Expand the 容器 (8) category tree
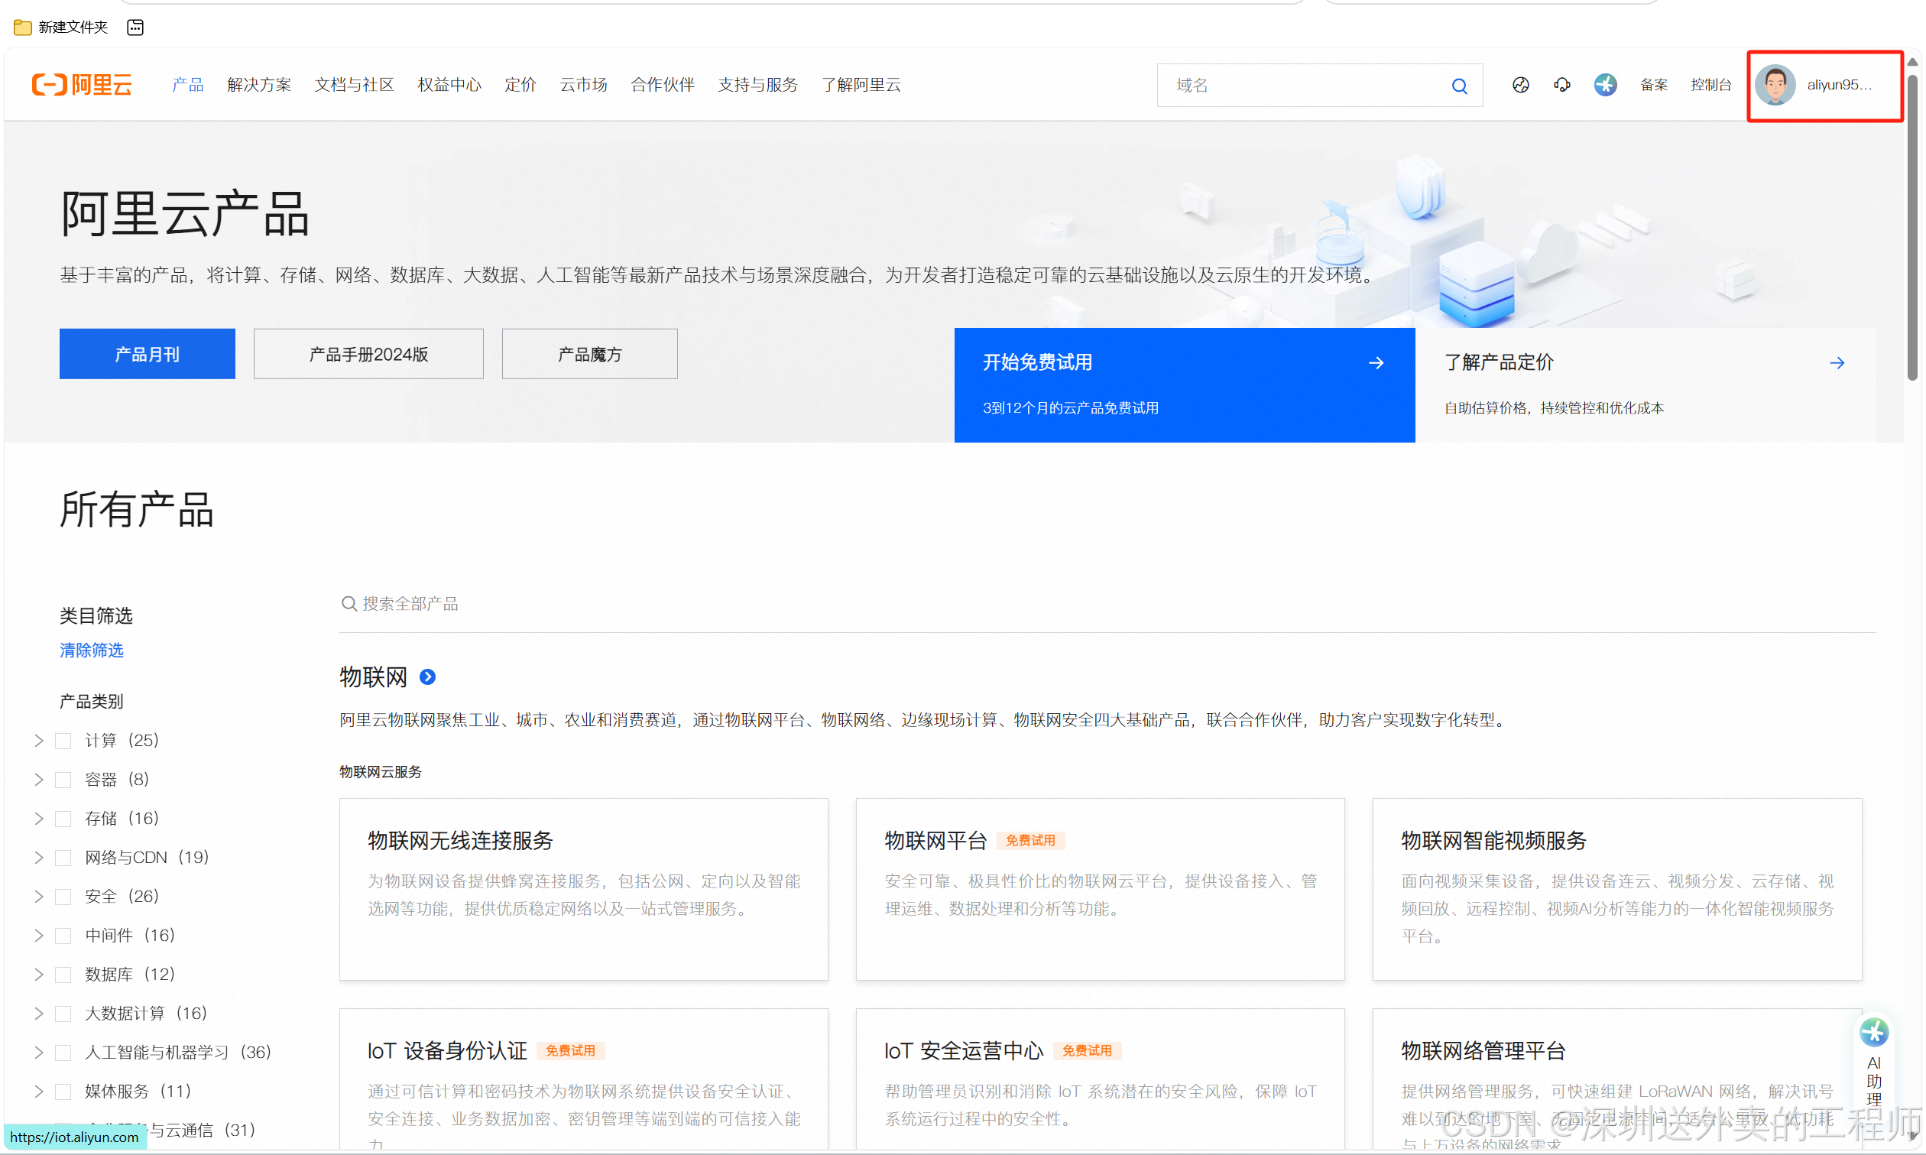Image resolution: width=1926 pixels, height=1155 pixels. click(39, 780)
